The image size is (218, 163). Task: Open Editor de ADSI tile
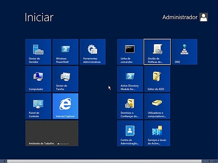coord(157,79)
